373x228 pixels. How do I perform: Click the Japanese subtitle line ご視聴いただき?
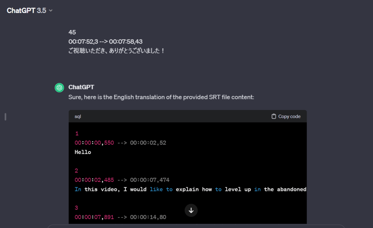pyautogui.click(x=117, y=51)
